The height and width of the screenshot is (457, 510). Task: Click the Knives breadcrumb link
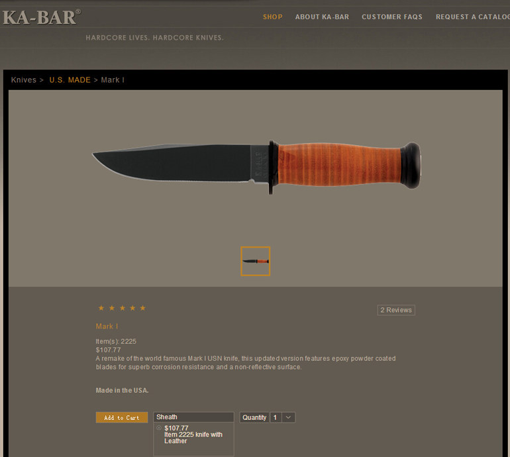click(23, 80)
